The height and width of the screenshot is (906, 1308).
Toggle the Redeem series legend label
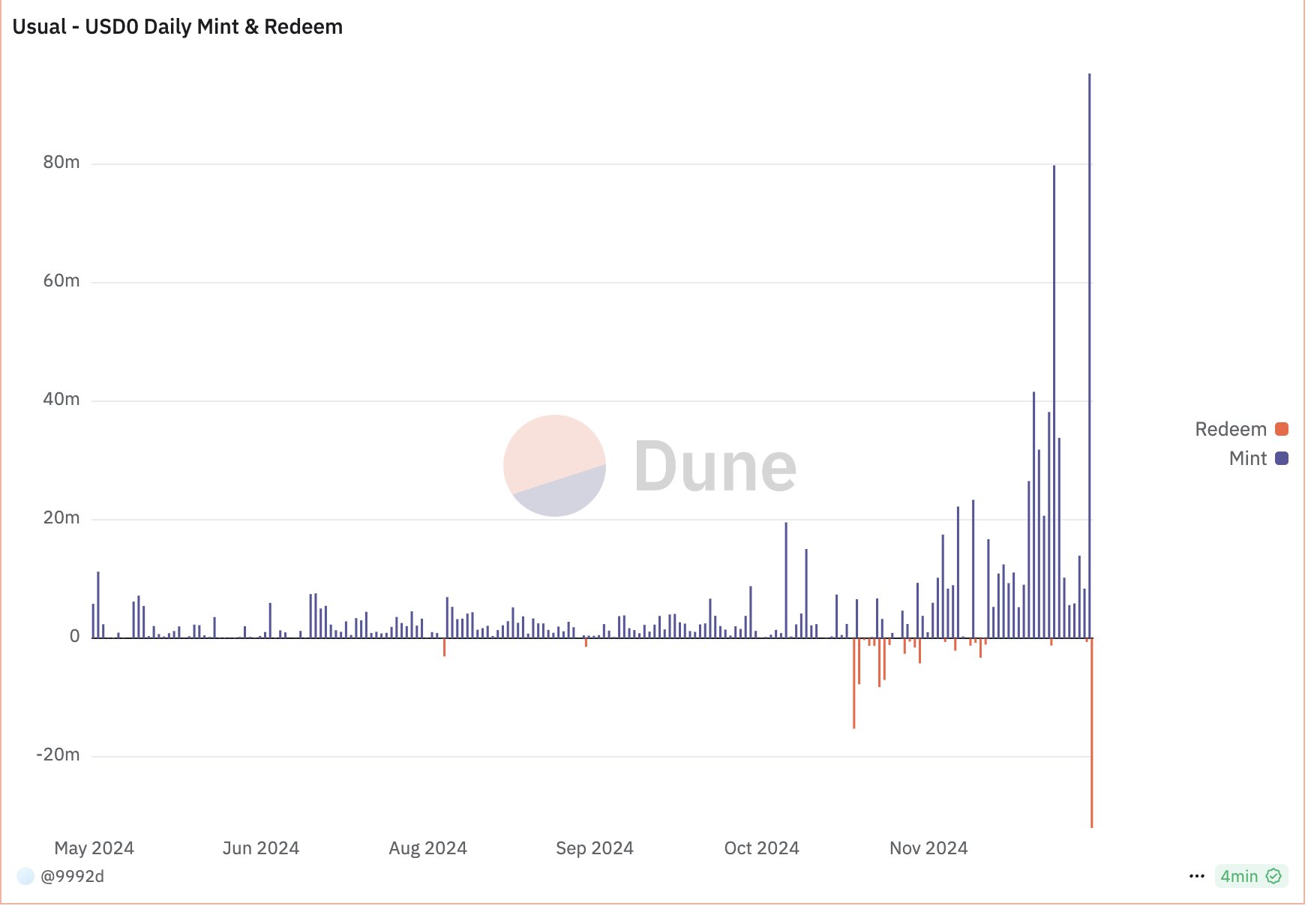(x=1230, y=429)
